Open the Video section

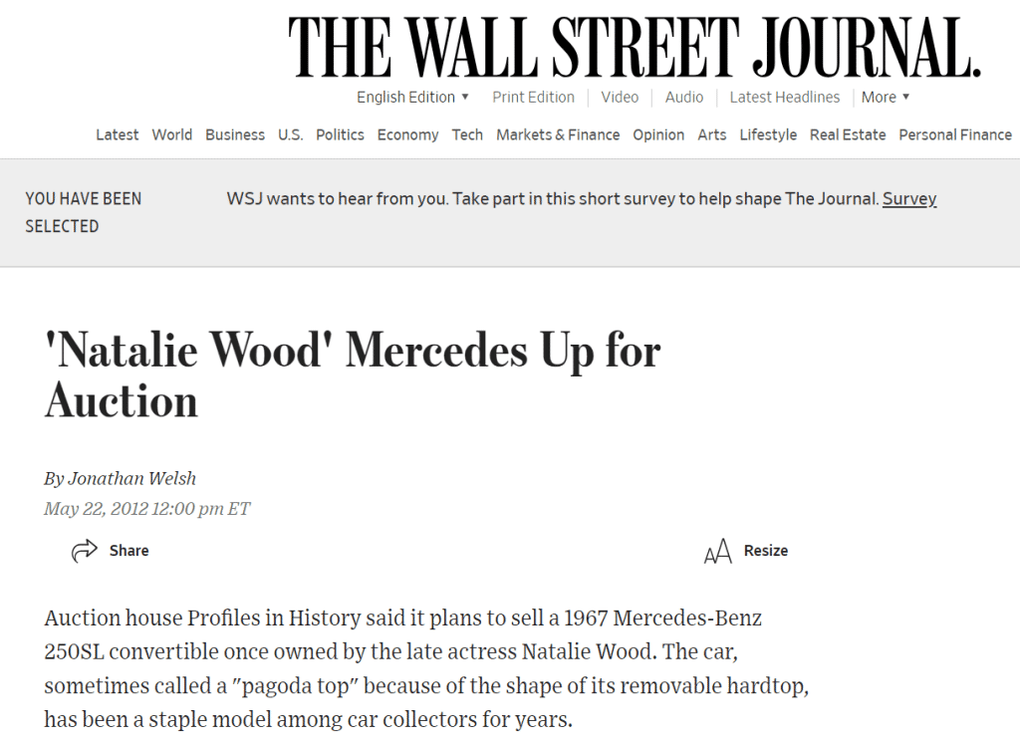point(620,98)
